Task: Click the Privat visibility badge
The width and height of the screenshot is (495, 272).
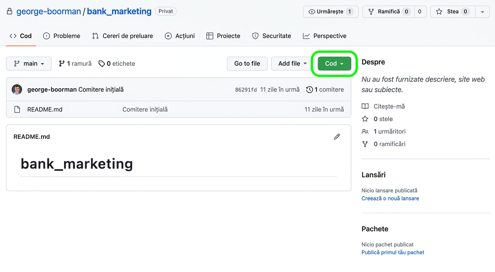Action: [166, 11]
